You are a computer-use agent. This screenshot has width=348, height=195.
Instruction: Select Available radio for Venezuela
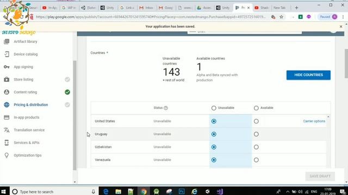click(x=256, y=160)
